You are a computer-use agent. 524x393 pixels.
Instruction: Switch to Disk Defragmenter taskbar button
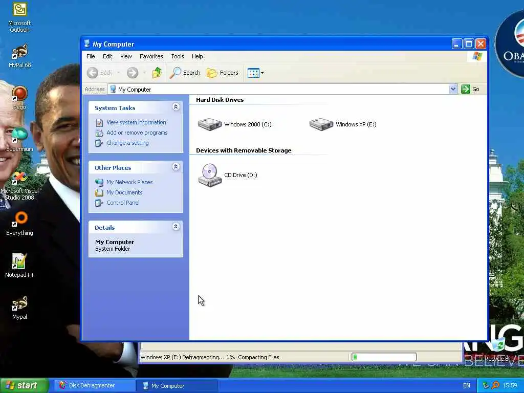(95, 386)
